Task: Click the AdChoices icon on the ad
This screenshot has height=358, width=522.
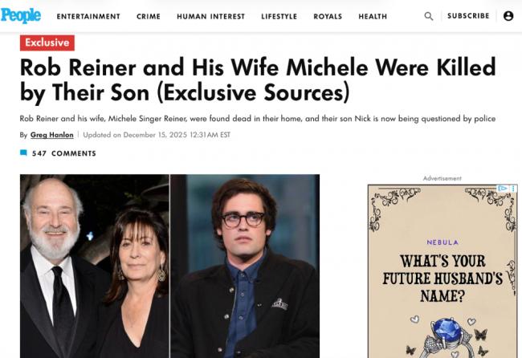Action: click(x=503, y=189)
